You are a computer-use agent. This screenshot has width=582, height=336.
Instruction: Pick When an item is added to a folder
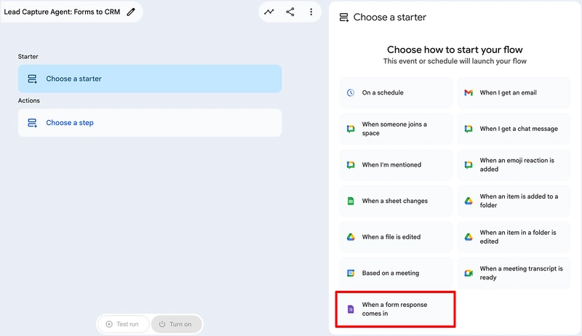tap(514, 201)
